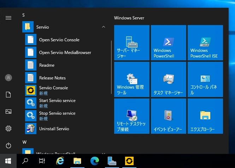
Task: Select the Start Serviio service label
Action: [x=57, y=101]
